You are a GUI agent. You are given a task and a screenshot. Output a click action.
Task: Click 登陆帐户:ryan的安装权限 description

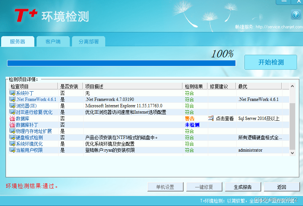tap(110, 150)
